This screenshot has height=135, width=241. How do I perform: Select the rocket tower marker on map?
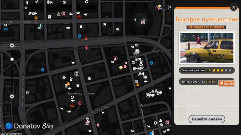[115, 58]
